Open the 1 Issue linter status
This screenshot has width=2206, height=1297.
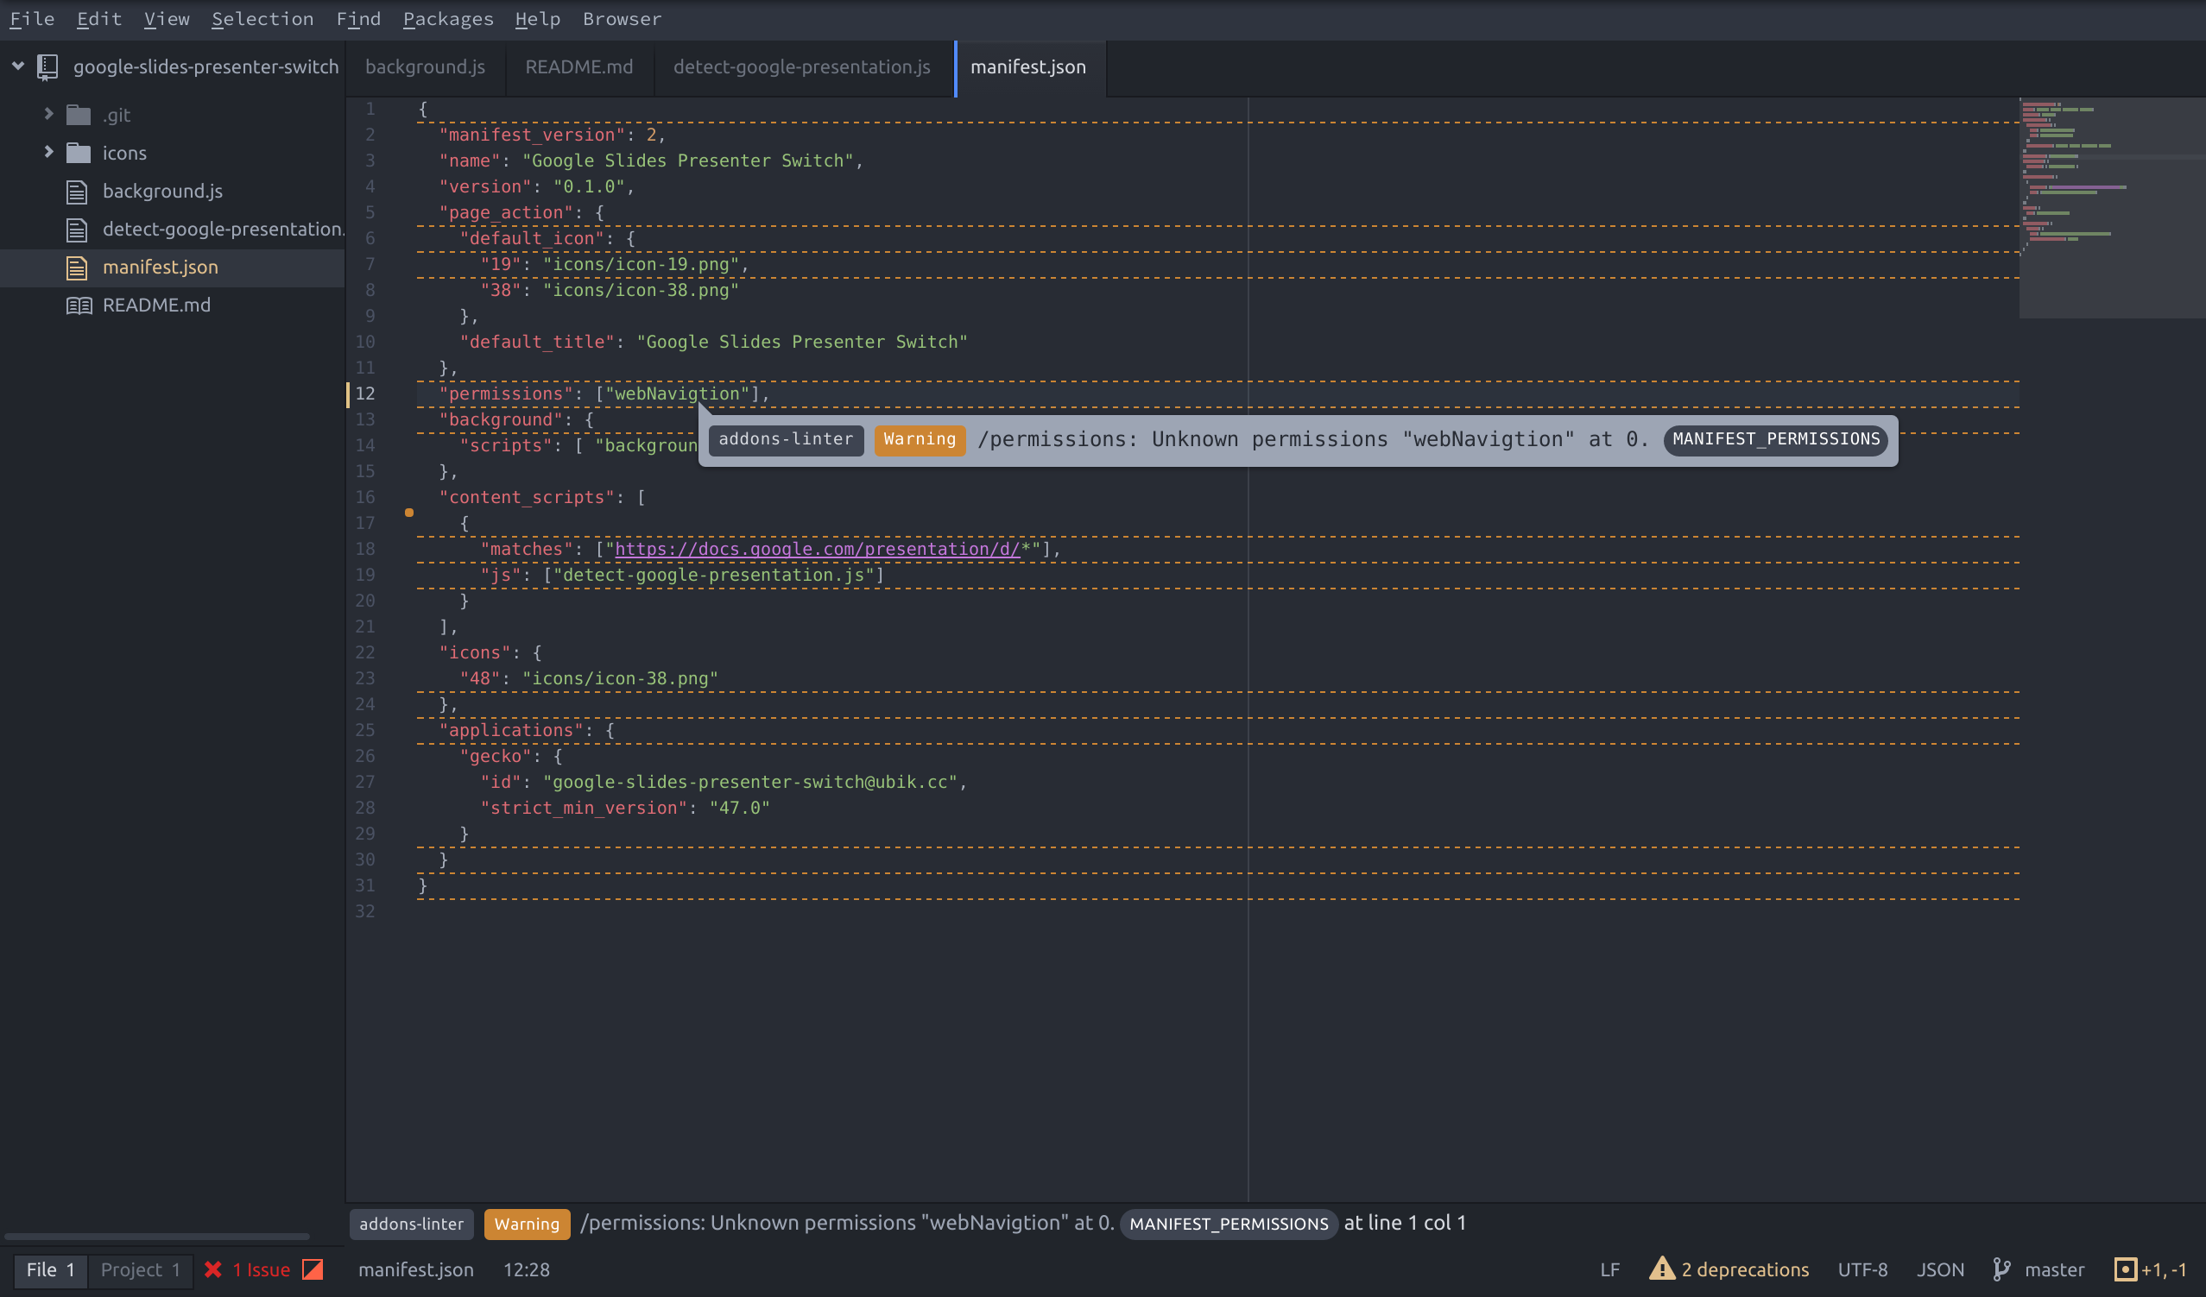[x=261, y=1270]
